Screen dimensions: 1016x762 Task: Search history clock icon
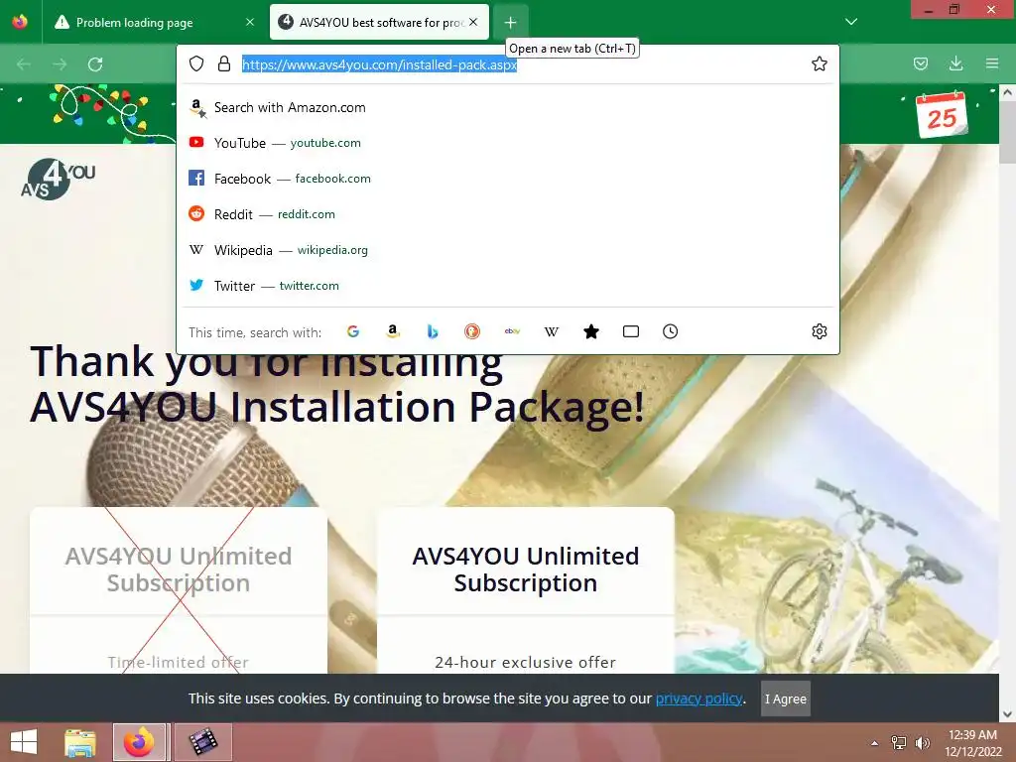[x=670, y=331]
